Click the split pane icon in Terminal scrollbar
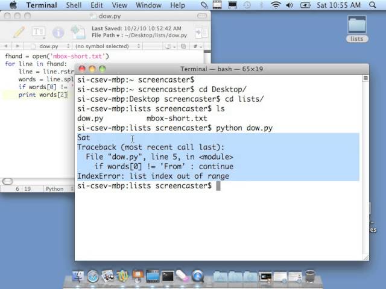 pos(365,78)
